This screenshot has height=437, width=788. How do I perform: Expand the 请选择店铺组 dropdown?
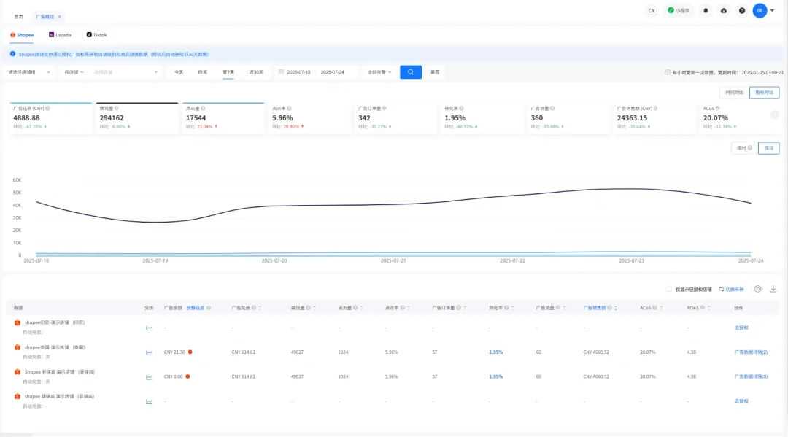click(x=29, y=72)
